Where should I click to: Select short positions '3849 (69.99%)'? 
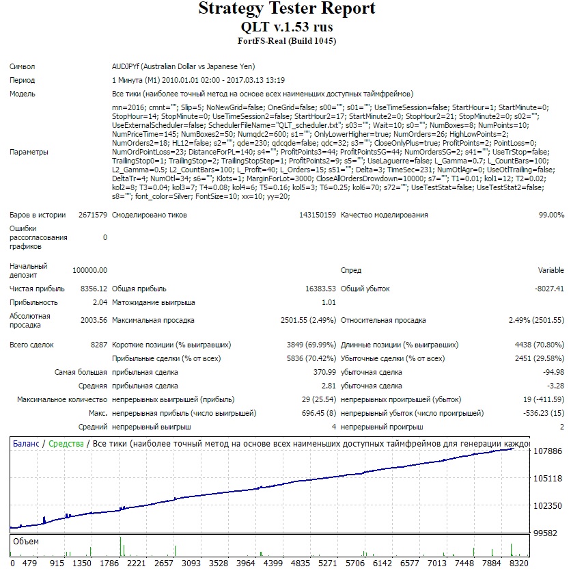coord(311,345)
